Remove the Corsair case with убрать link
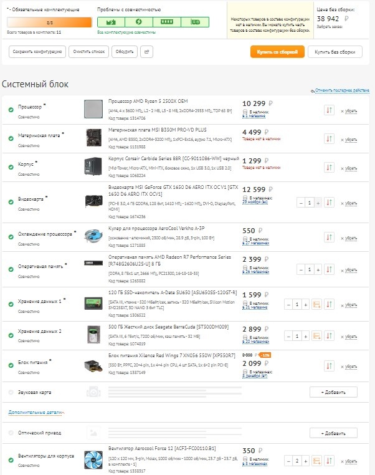This screenshot has width=375, height=475. (x=351, y=168)
